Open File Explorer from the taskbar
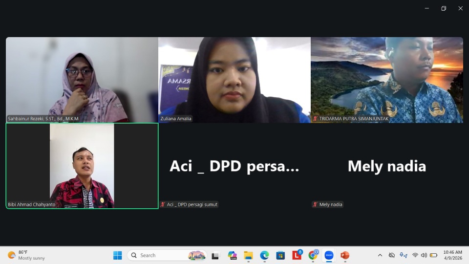The height and width of the screenshot is (264, 469). [x=248, y=255]
